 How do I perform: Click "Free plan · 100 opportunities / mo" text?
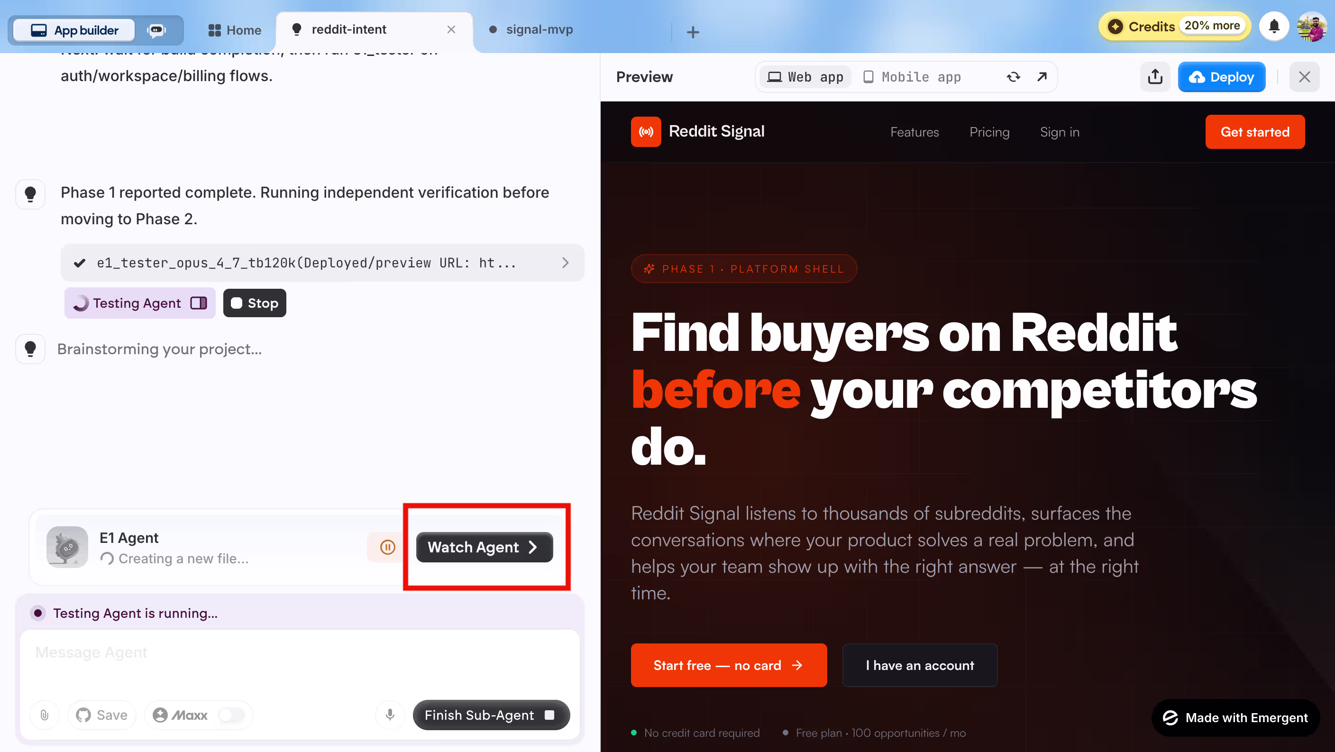pos(880,733)
